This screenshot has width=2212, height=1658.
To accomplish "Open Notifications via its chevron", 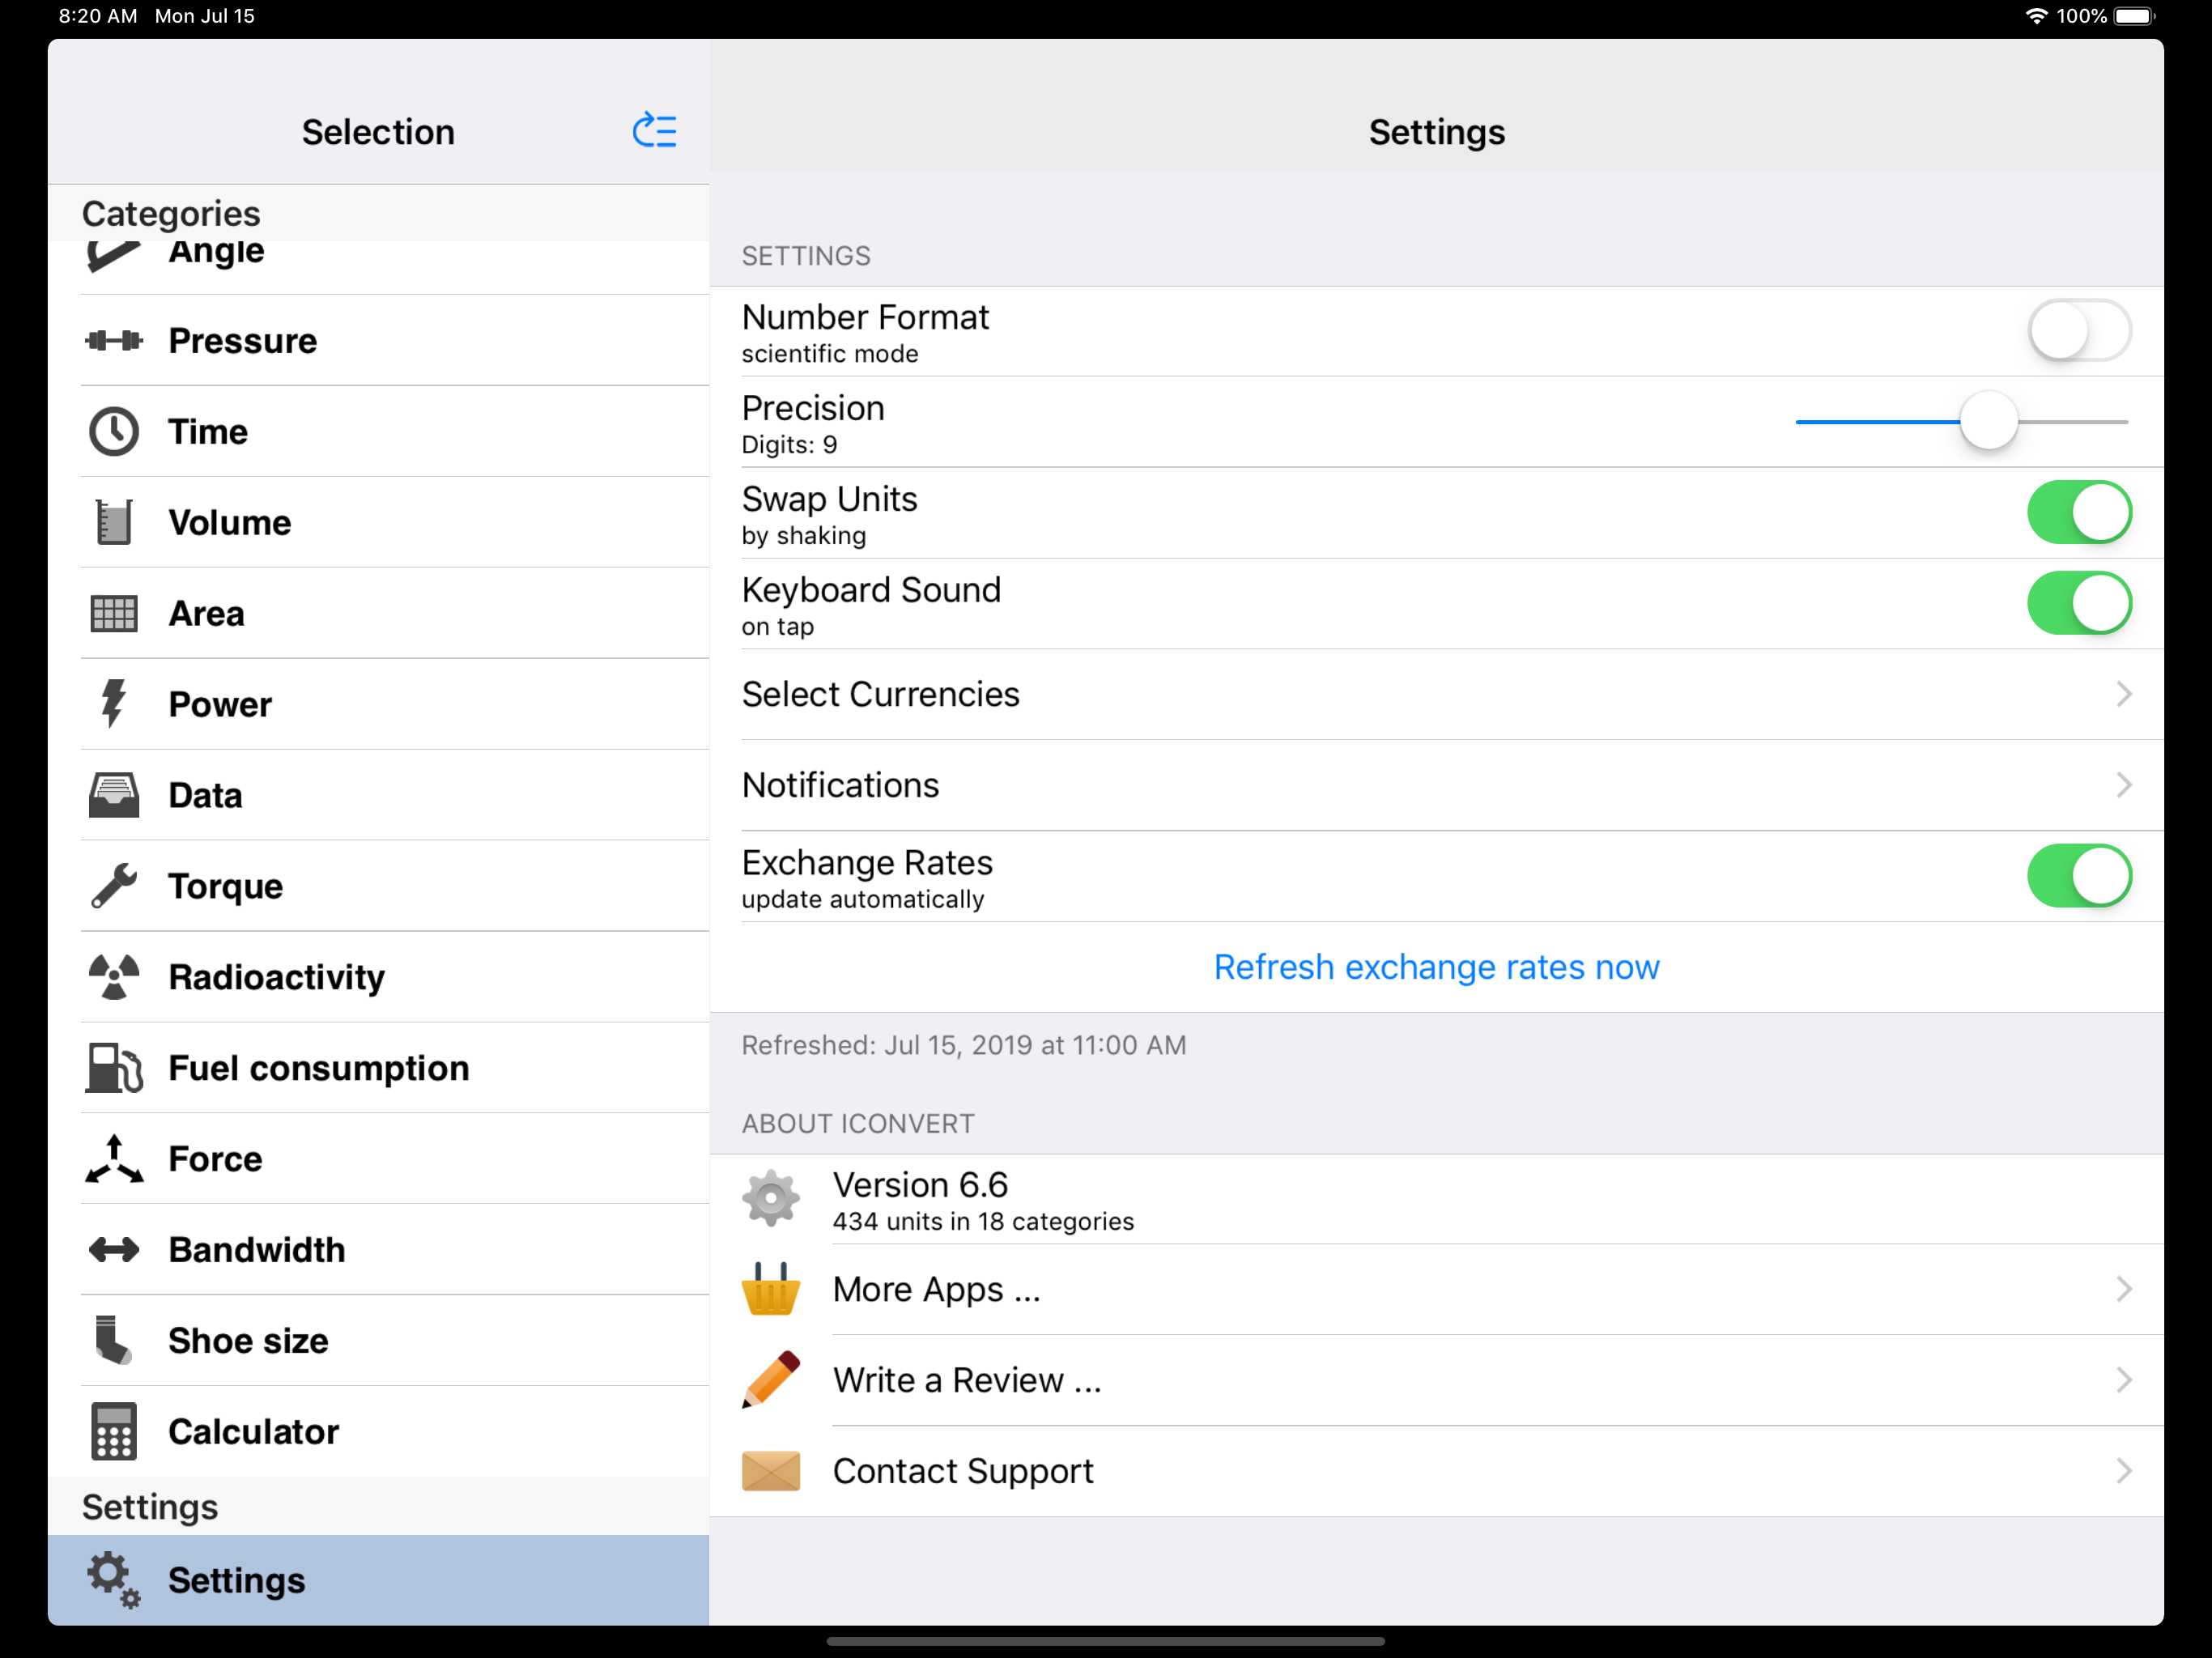I will [x=2124, y=785].
